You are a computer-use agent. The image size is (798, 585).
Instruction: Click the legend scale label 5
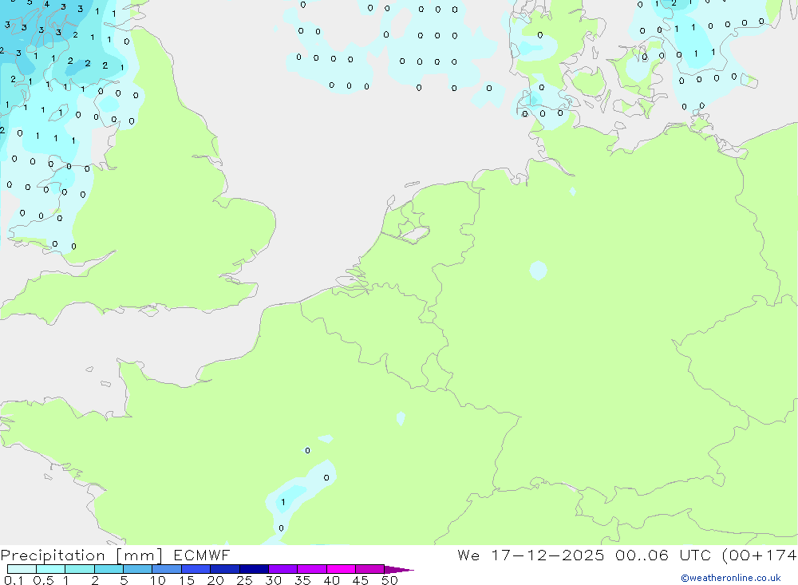(124, 580)
